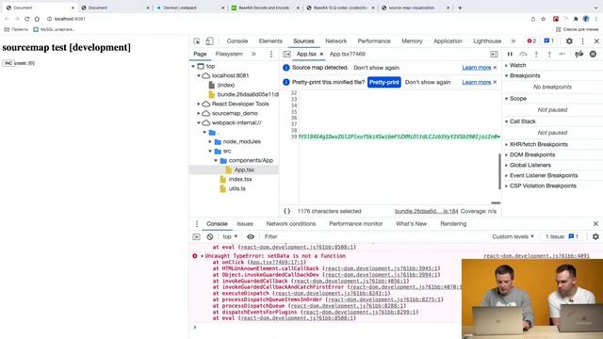Collapse the src folder
The width and height of the screenshot is (603, 339).
210,151
